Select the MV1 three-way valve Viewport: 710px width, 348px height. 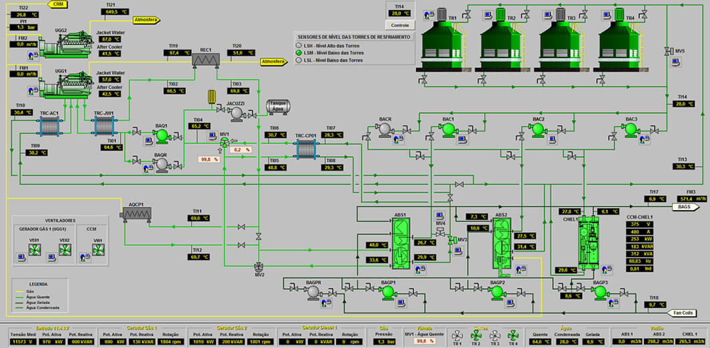tap(224, 143)
